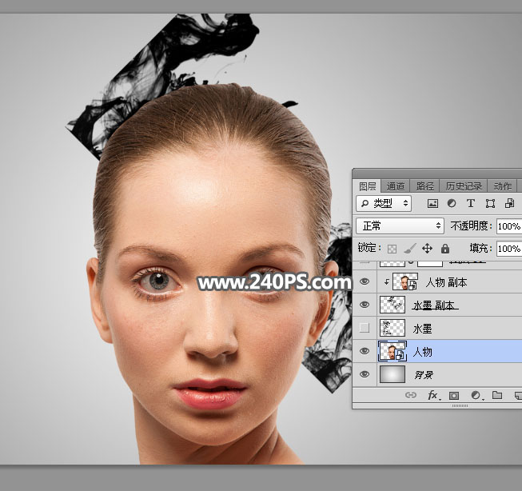The width and height of the screenshot is (522, 491).
Task: Click the link layers chain icon
Action: [410, 395]
